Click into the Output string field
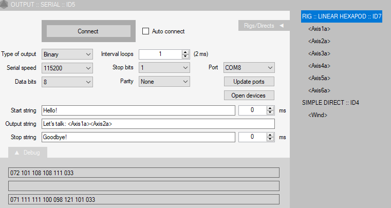The height and width of the screenshot is (208, 391). tap(158, 124)
